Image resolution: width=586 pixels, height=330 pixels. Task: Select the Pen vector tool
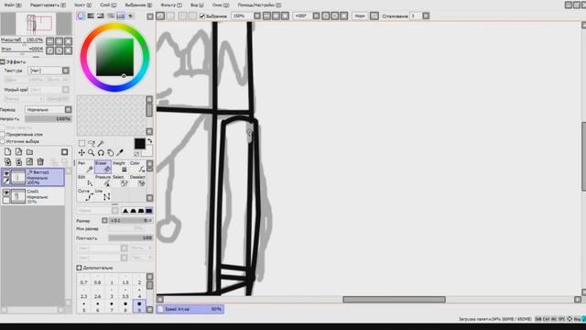tap(85, 167)
